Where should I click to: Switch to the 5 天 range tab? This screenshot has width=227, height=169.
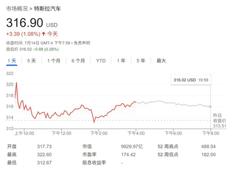pos(32,61)
